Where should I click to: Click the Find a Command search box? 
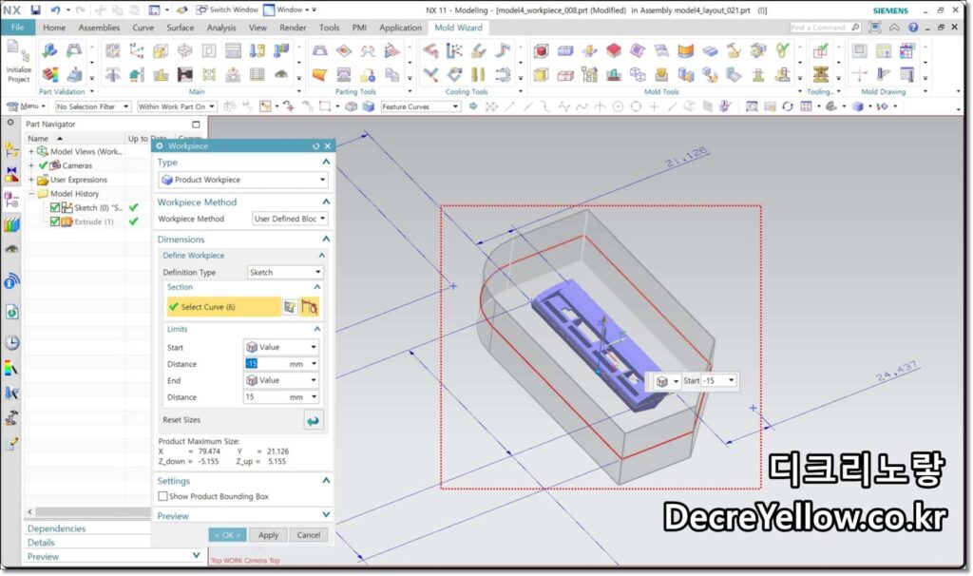(x=826, y=28)
